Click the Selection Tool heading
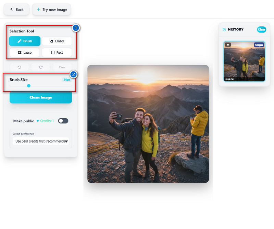 click(22, 31)
